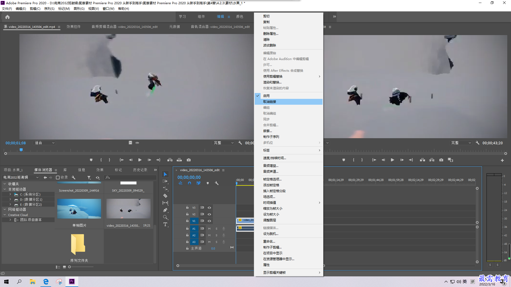Open Program monitor resolution dropdown 完整

[461, 143]
